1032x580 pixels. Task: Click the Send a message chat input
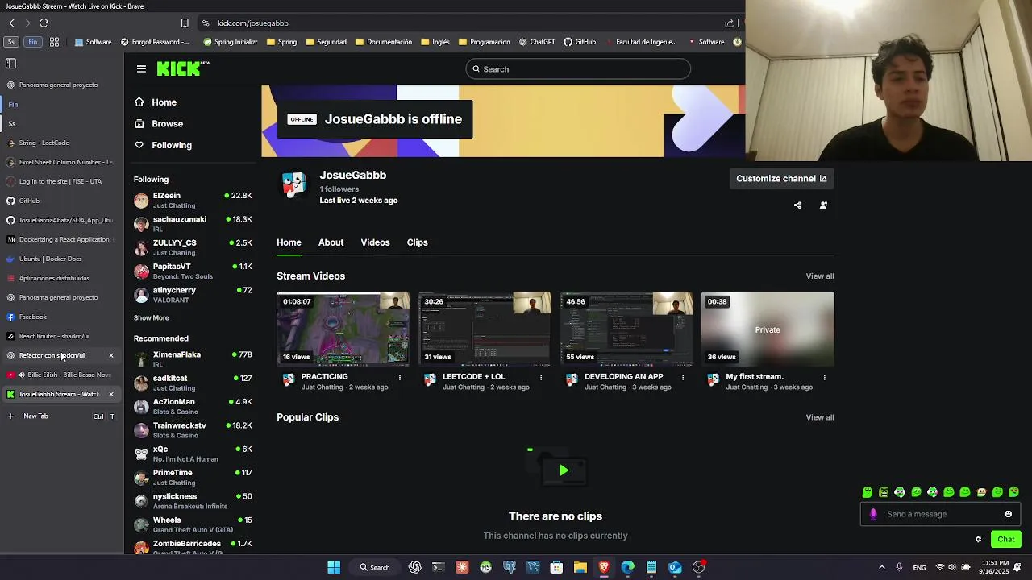pyautogui.click(x=939, y=514)
